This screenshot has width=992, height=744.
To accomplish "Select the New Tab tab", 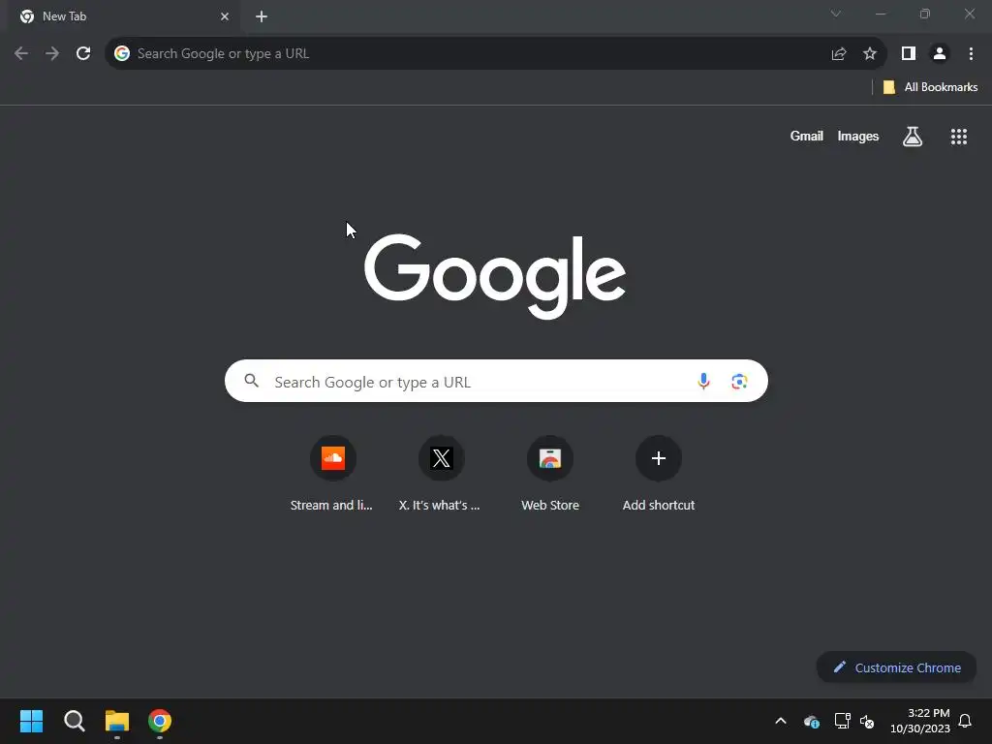I will tap(124, 16).
